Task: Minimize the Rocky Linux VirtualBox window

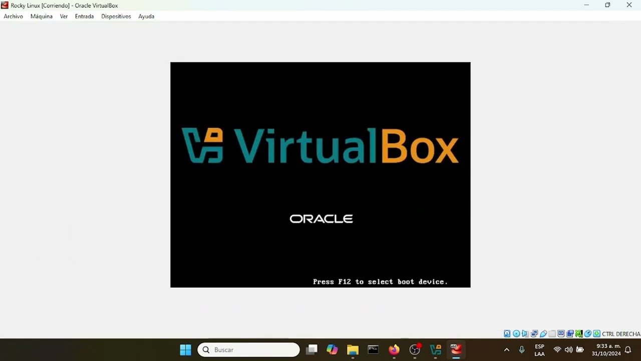Action: [586, 5]
